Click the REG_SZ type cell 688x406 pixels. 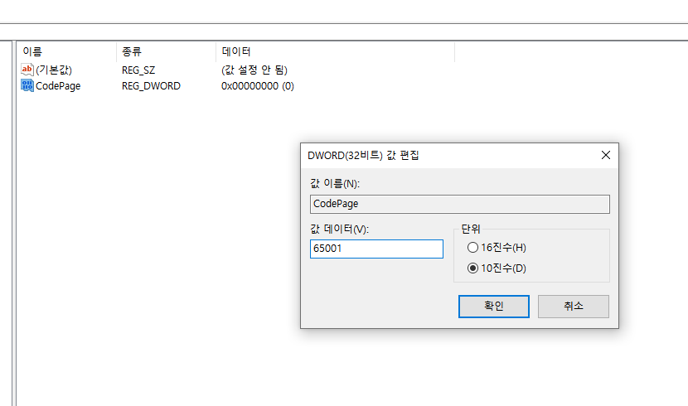pyautogui.click(x=138, y=70)
